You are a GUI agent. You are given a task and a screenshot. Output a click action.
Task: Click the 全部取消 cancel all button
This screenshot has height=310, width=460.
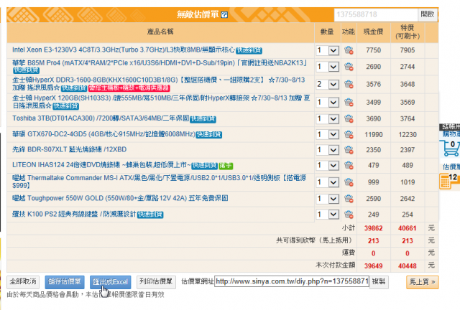pos(23,282)
